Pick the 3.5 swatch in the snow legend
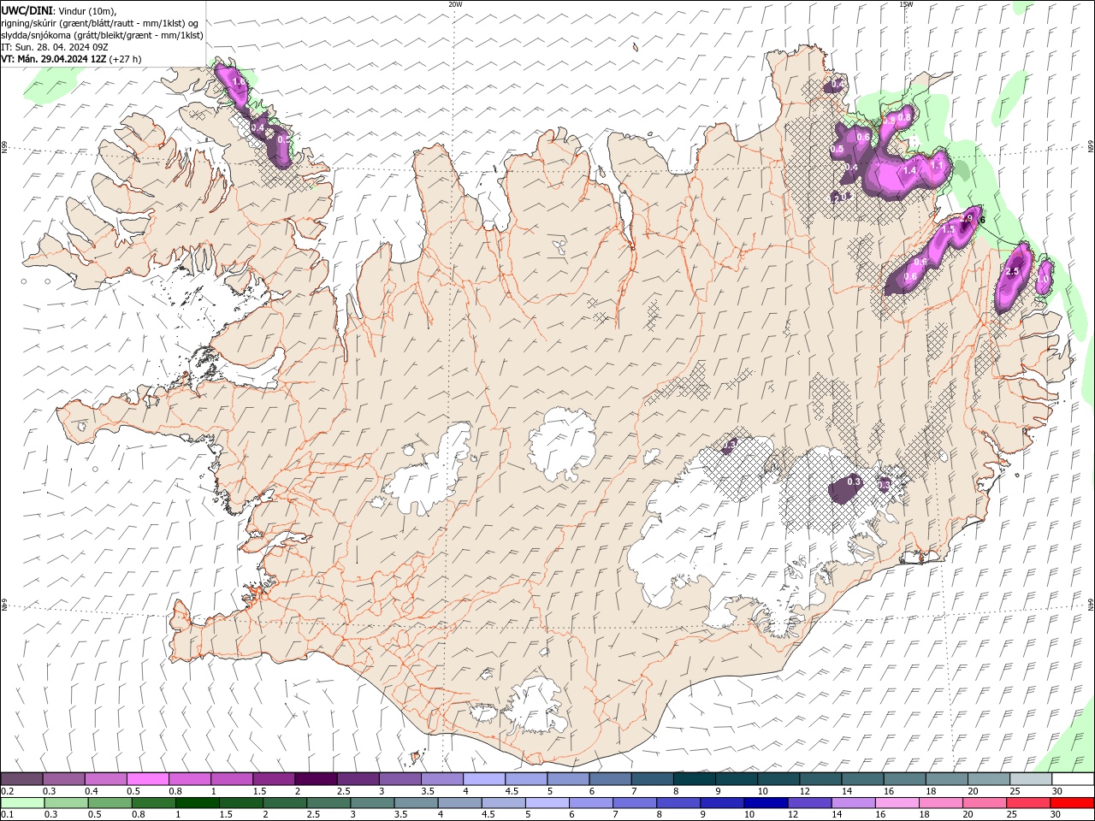The height and width of the screenshot is (821, 1095). click(442, 778)
